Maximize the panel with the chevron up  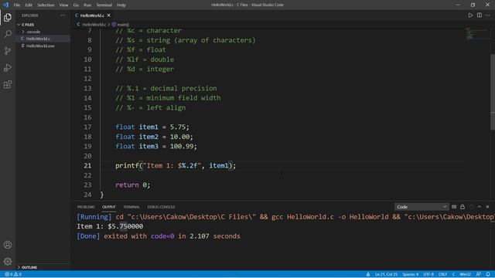coord(480,207)
